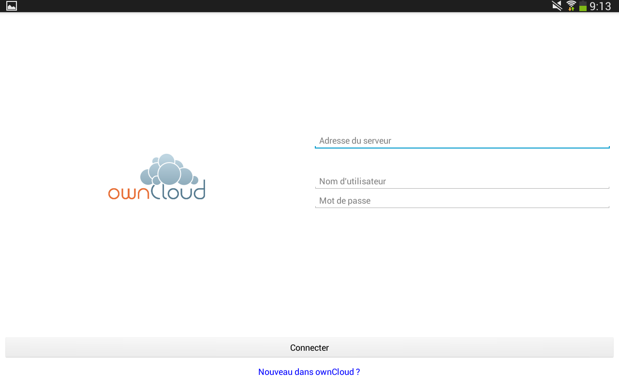Tap the Wi-Fi signal icon
The height and width of the screenshot is (387, 619).
coord(571,6)
